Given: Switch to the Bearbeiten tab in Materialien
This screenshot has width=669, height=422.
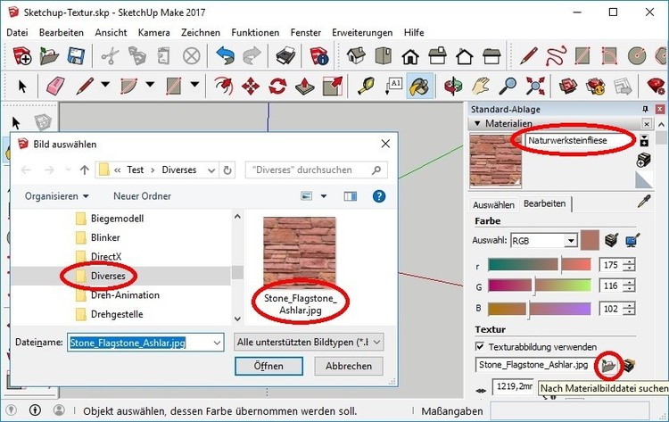Looking at the screenshot, I should [x=545, y=203].
